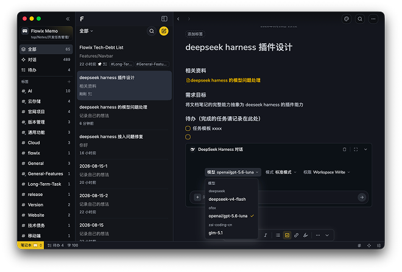The width and height of the screenshot is (402, 272).
Task: Filter by the release tag
Action: pyautogui.click(x=46, y=194)
